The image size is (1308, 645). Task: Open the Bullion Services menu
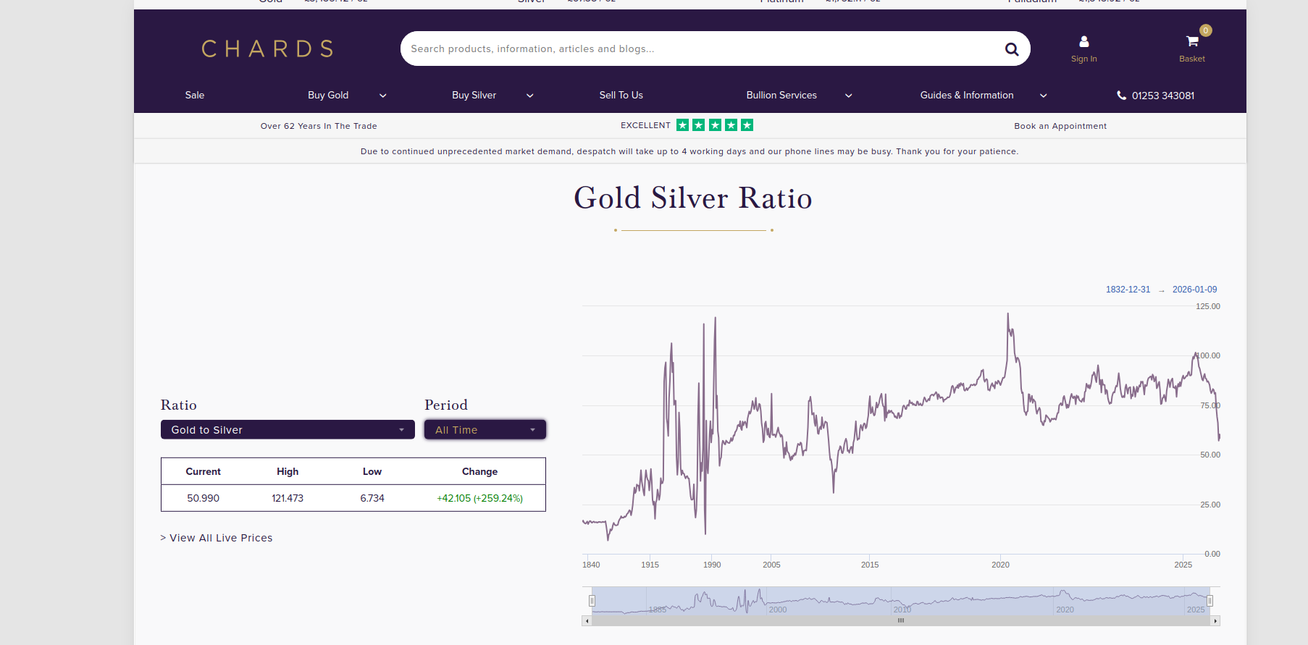pos(781,96)
